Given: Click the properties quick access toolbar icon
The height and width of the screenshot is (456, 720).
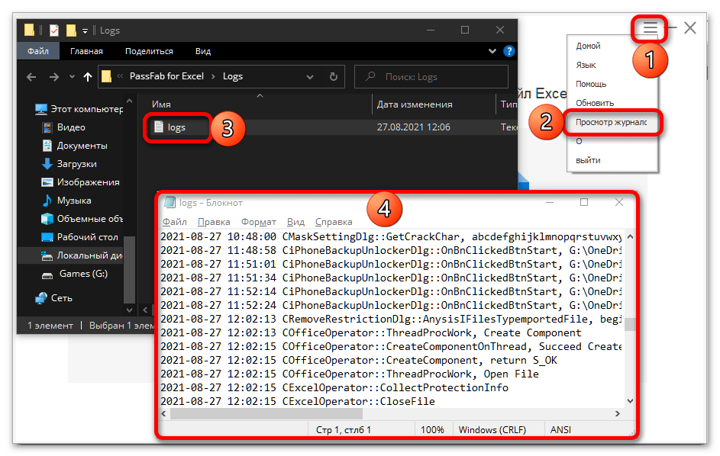Looking at the screenshot, I should click(x=54, y=31).
